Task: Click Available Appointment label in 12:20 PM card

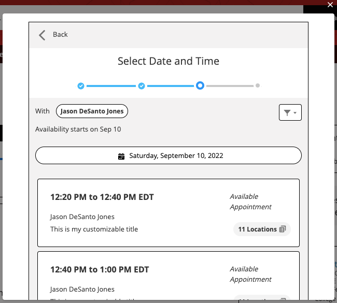Action: point(250,201)
